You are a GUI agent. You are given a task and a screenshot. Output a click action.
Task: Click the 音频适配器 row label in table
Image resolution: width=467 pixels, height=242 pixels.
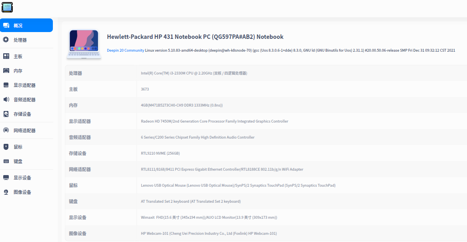tap(80, 137)
